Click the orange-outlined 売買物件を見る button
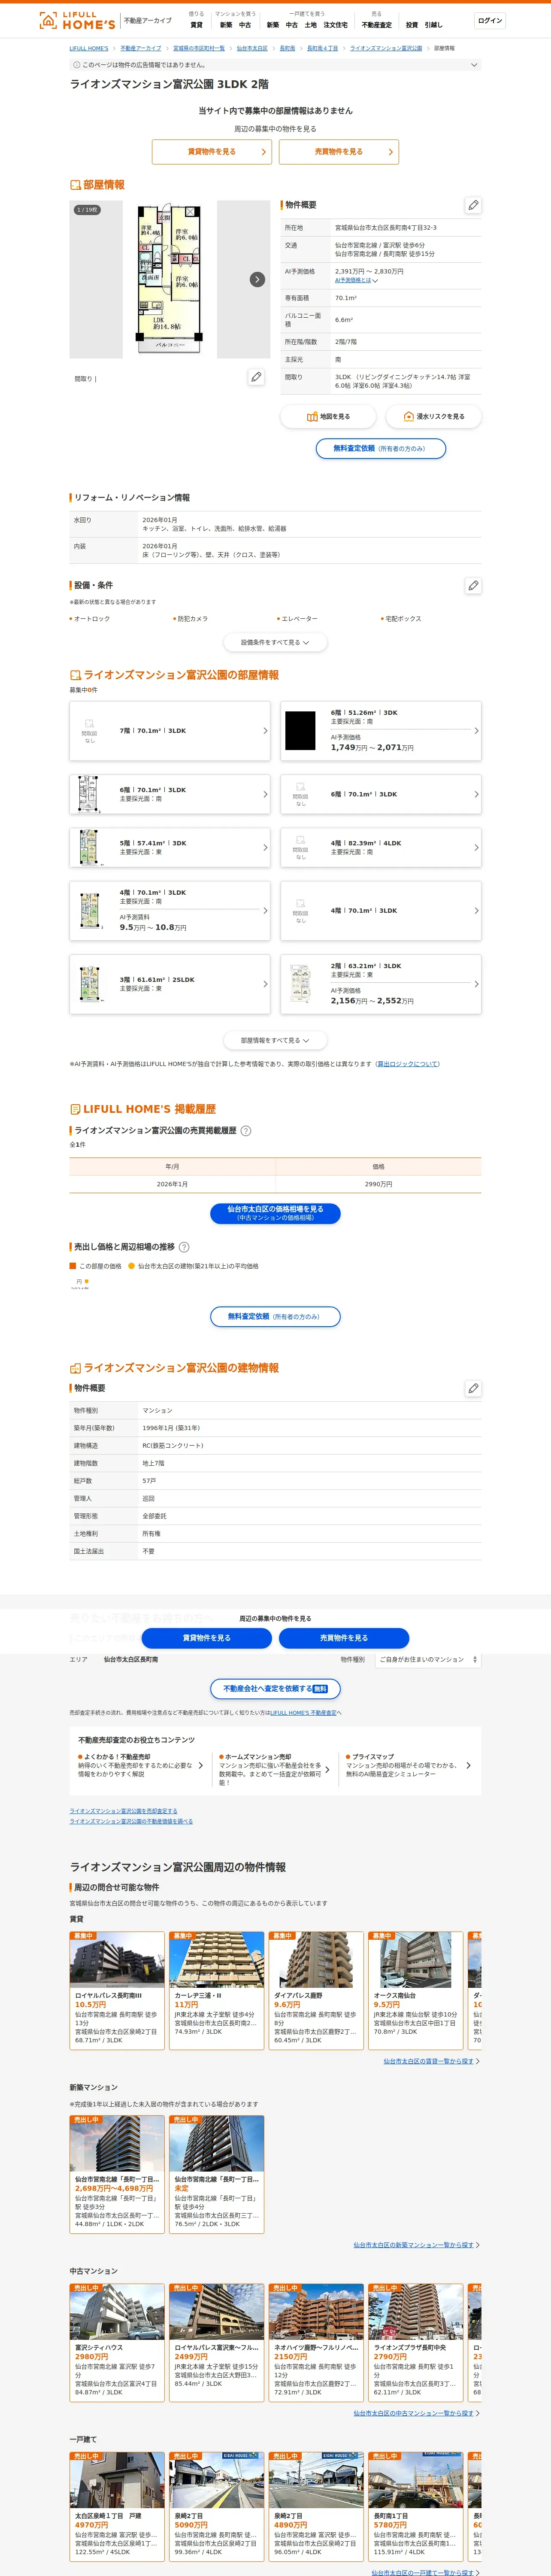 click(339, 152)
